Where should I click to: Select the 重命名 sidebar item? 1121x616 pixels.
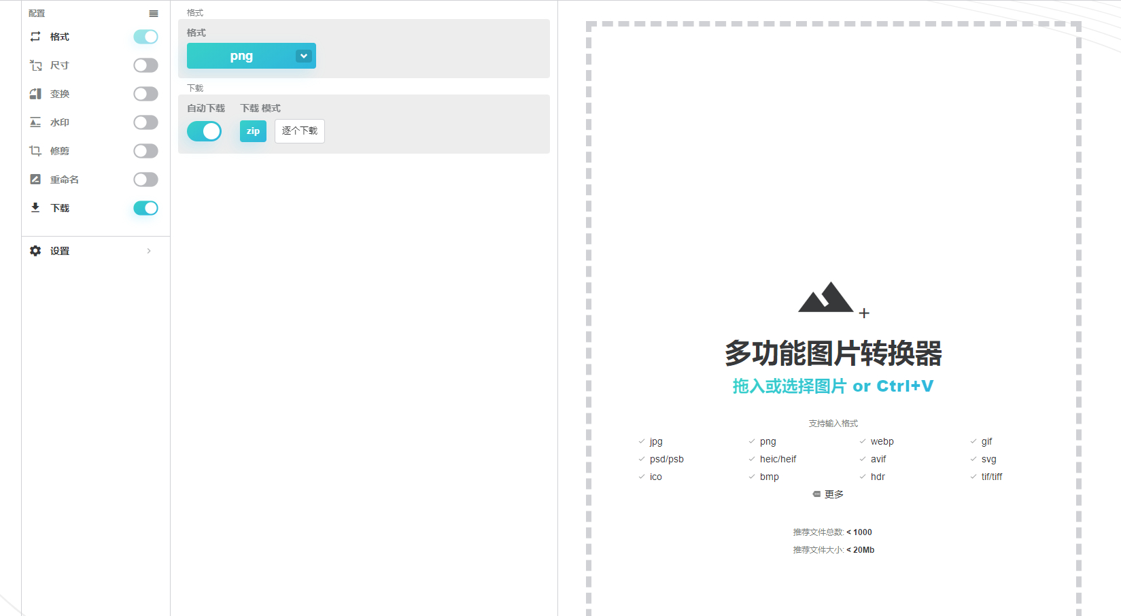[65, 179]
